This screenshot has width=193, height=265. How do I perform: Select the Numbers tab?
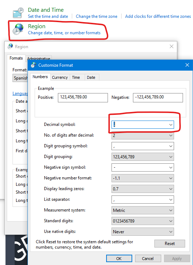coord(40,77)
